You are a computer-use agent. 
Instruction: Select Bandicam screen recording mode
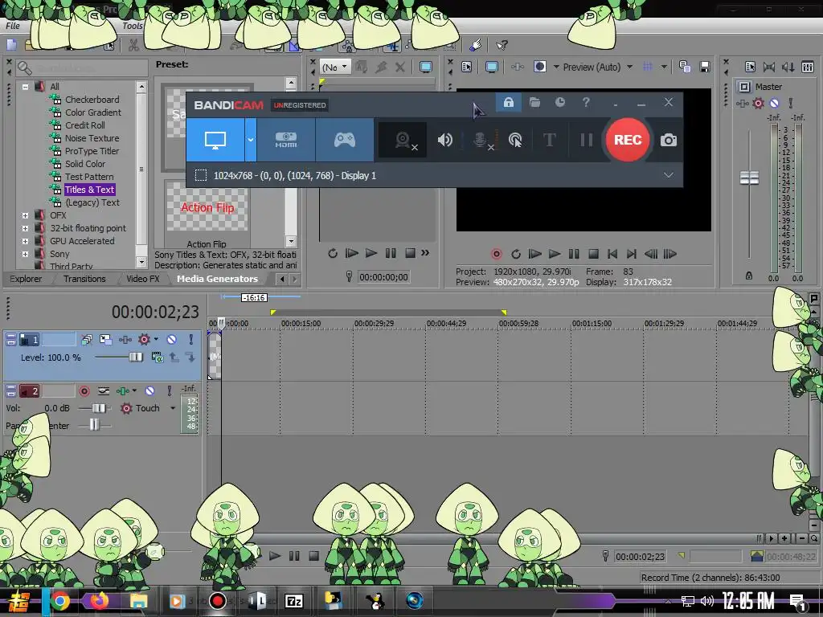(x=215, y=140)
